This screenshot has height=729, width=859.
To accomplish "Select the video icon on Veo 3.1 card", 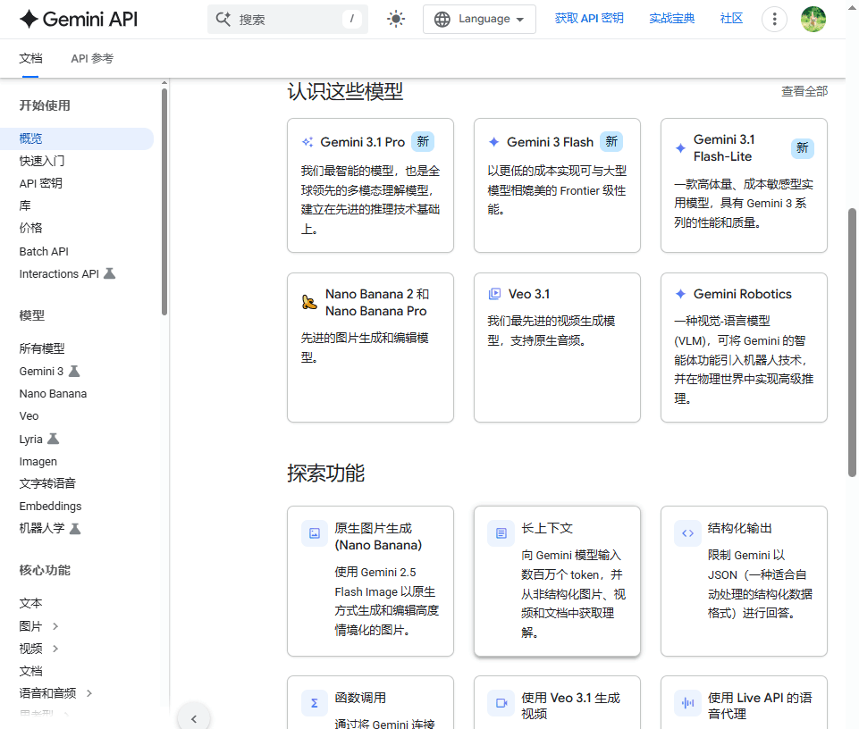I will coord(493,293).
